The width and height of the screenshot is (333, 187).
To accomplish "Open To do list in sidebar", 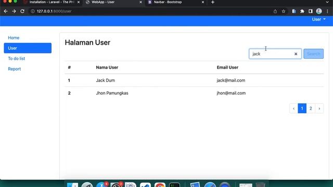I will (17, 59).
